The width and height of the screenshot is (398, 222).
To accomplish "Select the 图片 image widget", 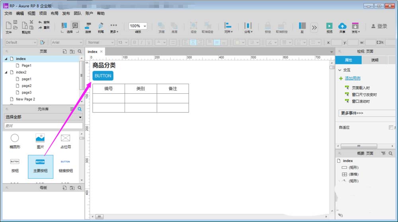I will (x=40, y=141).
